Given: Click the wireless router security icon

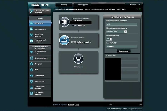Looking at the screenshot, I should tap(64, 40).
